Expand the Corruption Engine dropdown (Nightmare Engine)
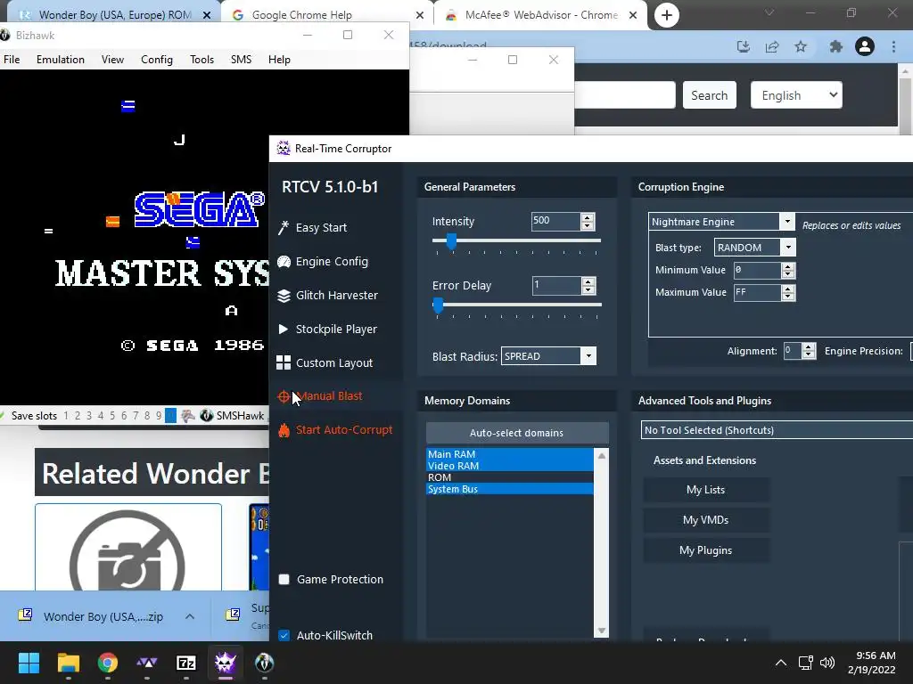913x684 pixels. tap(787, 222)
